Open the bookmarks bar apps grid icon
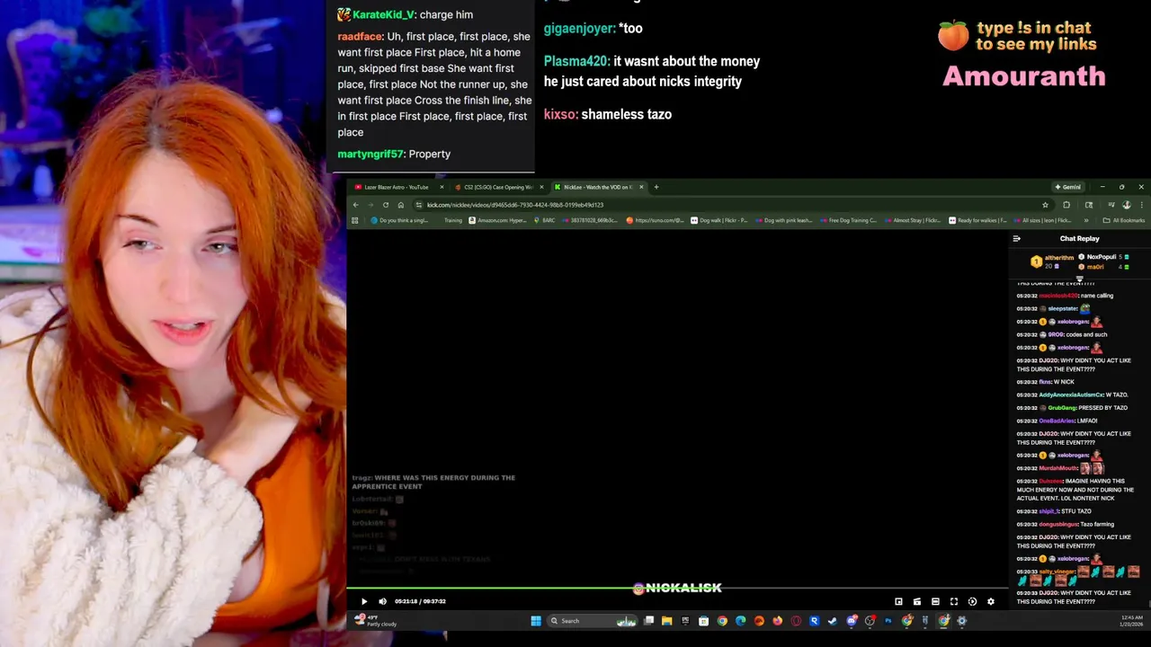This screenshot has height=647, width=1151. coord(354,220)
